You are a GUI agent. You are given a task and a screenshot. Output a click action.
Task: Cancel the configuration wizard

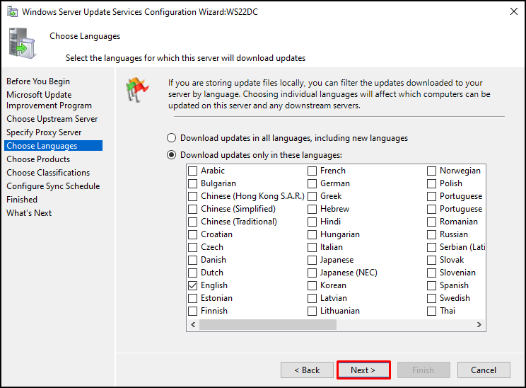(x=484, y=370)
